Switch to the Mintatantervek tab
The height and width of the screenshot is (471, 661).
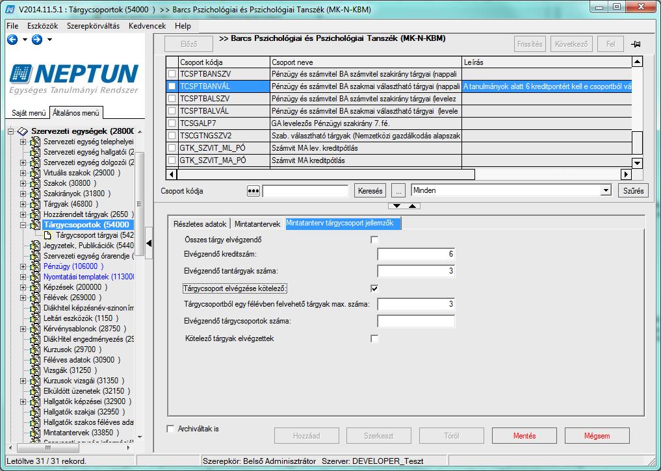[x=257, y=224]
